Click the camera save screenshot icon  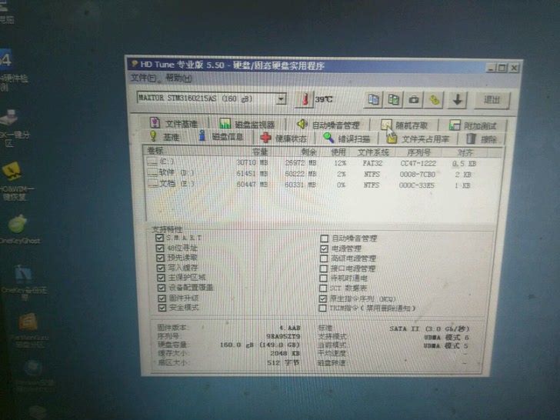[414, 100]
